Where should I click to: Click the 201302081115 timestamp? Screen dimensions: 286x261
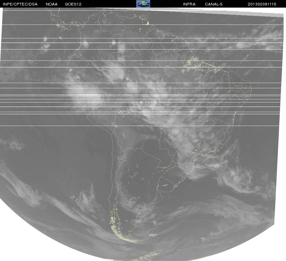click(262, 4)
